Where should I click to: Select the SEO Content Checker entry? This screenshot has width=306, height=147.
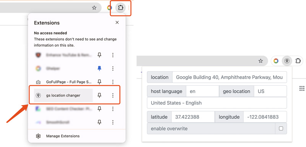click(x=63, y=109)
